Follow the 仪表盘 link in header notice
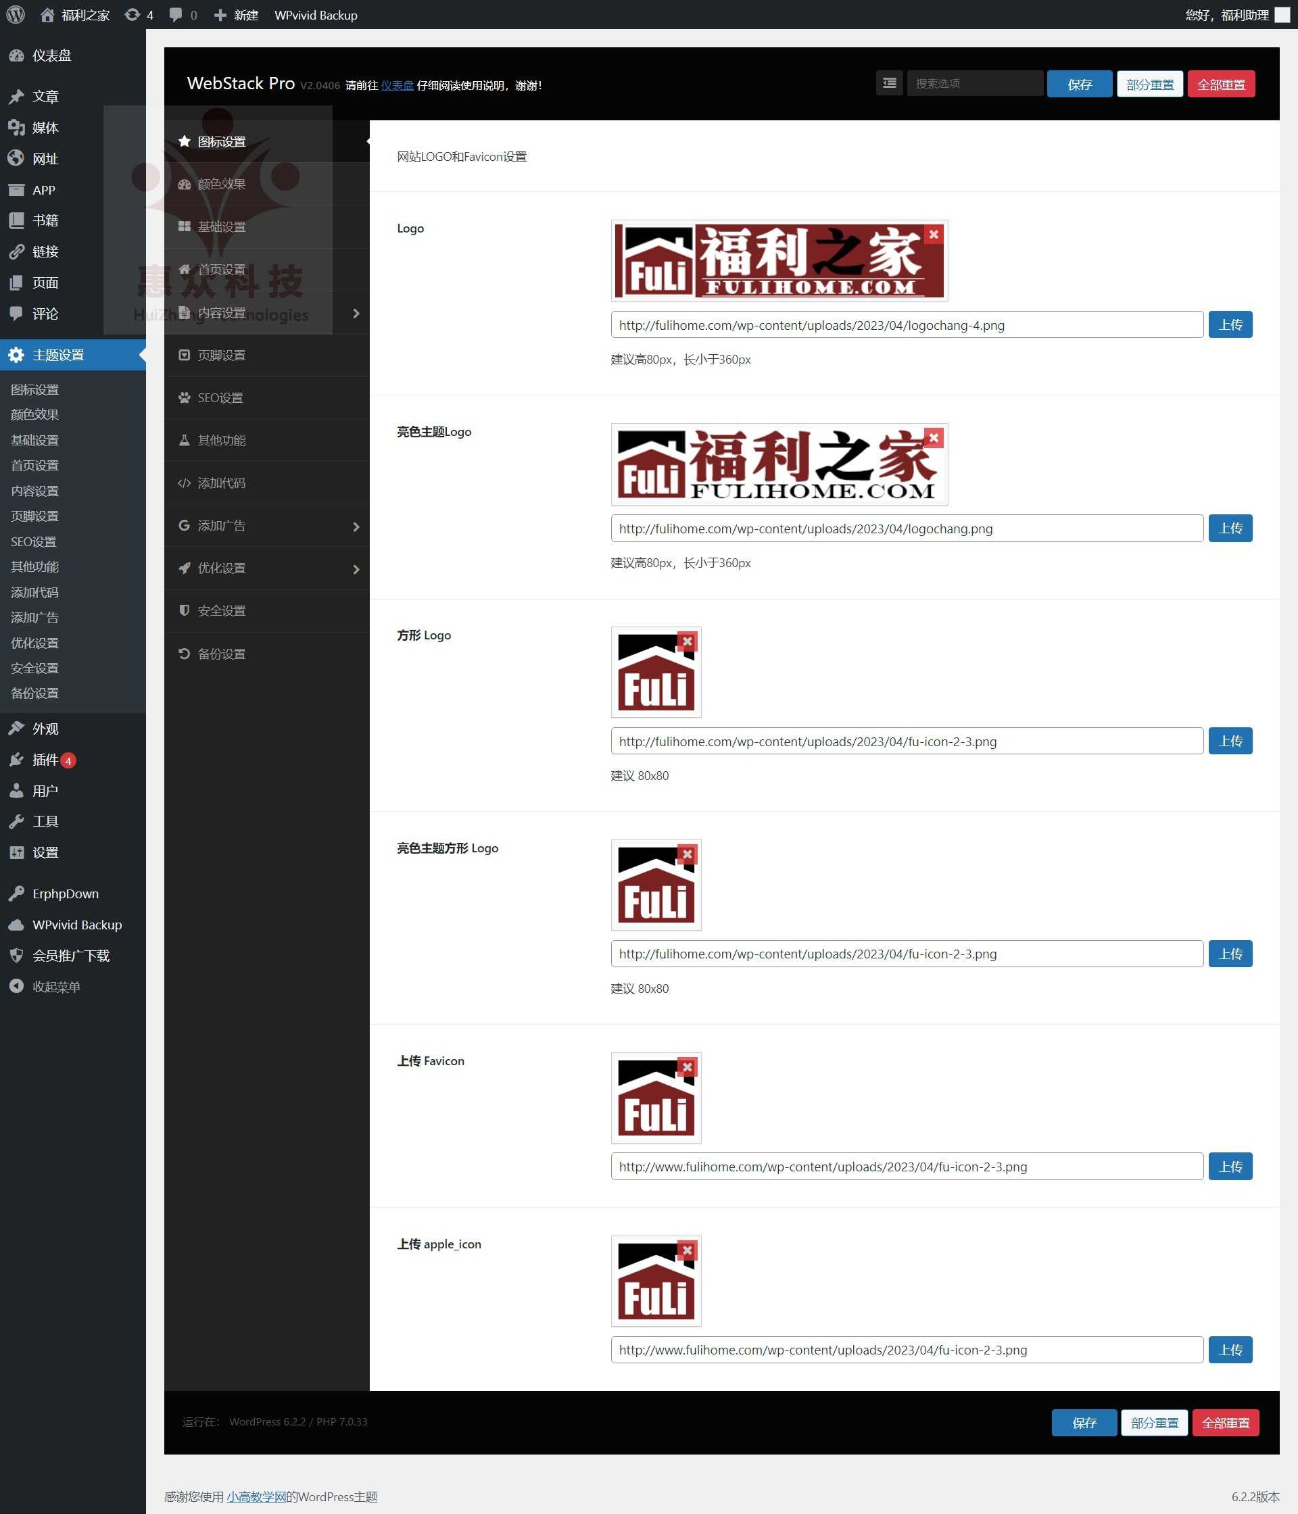Screen dimensions: 1298x1514 pos(397,85)
